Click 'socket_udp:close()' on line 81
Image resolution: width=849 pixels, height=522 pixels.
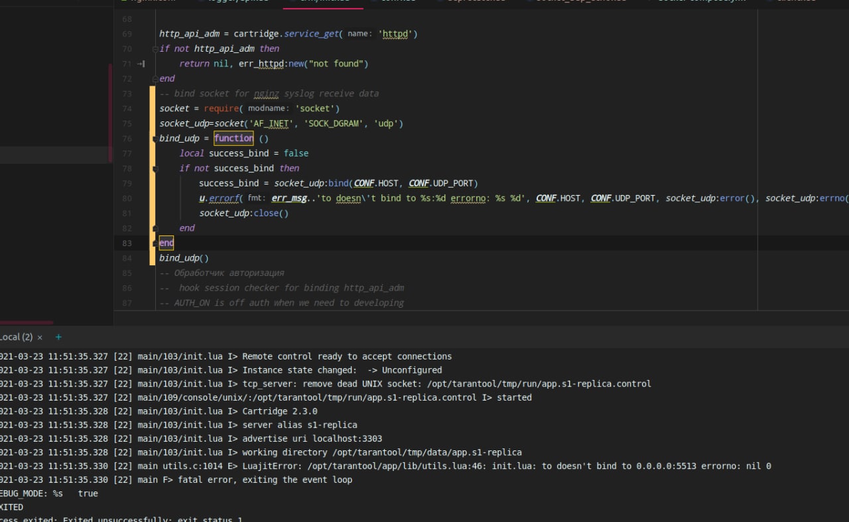pos(244,213)
